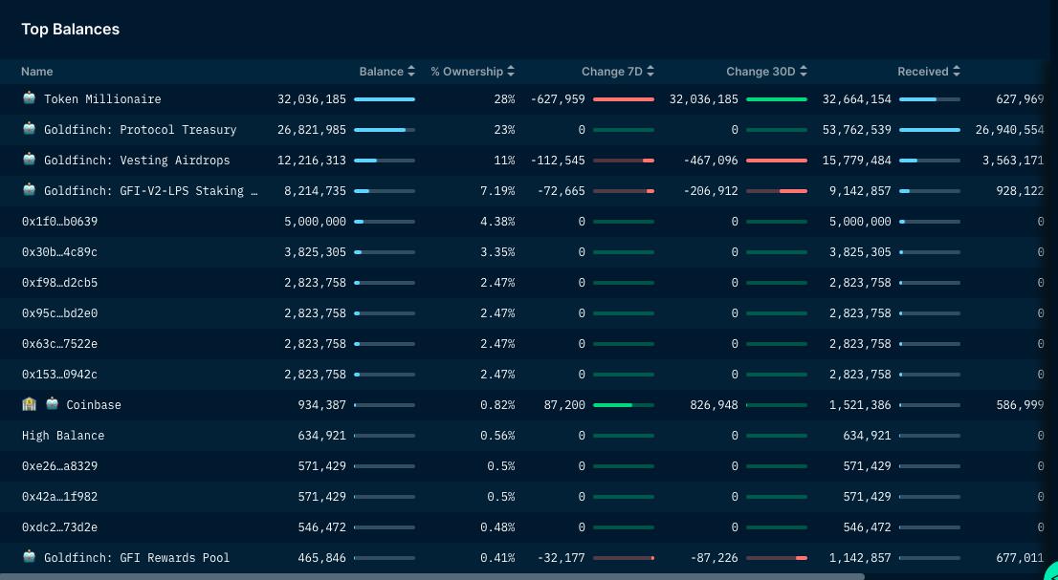Select balance value 26,821,985
Viewport: 1058px width, 580px height.
pos(312,129)
